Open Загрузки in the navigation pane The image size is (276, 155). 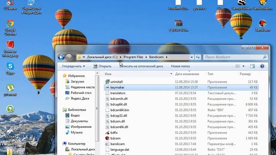tap(77, 81)
